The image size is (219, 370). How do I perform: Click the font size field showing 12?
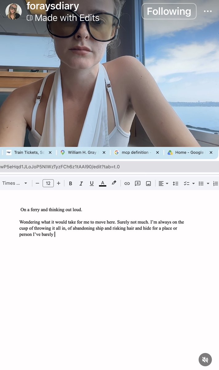tap(48, 183)
